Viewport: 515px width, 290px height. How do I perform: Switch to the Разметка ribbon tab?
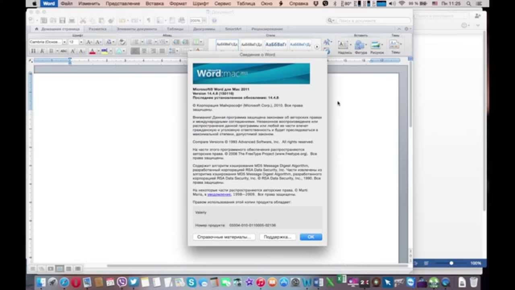(x=98, y=29)
